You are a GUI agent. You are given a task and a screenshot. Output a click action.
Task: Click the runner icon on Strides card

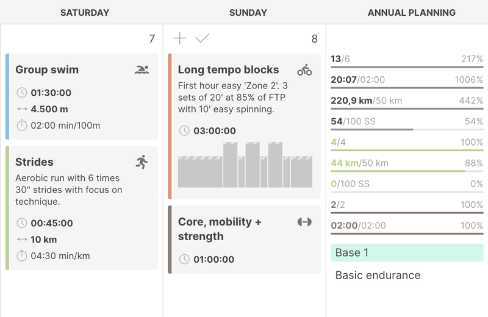(142, 162)
